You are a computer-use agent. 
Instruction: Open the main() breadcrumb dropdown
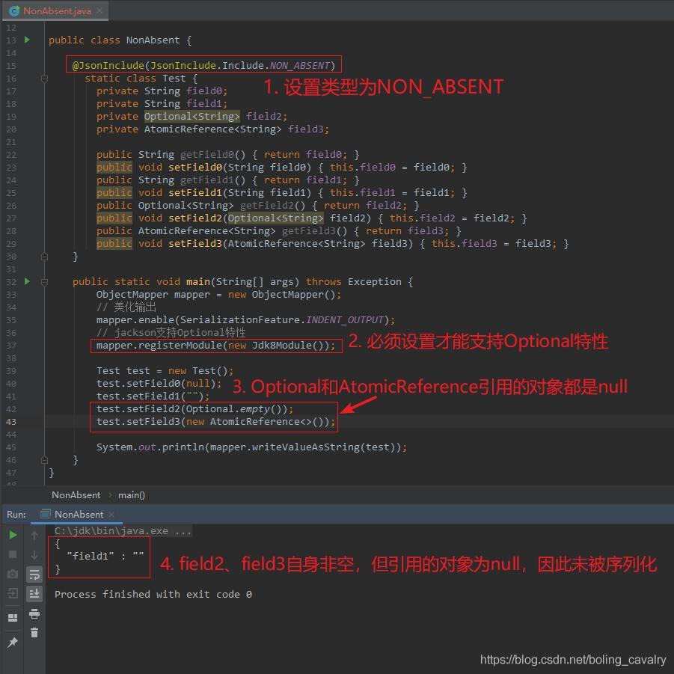pos(132,494)
